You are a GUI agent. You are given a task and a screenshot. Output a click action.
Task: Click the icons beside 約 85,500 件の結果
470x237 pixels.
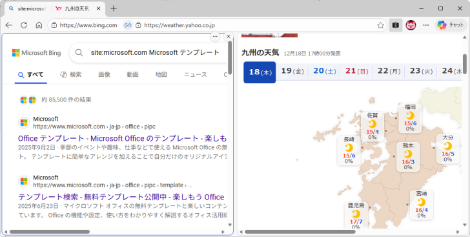28,100
